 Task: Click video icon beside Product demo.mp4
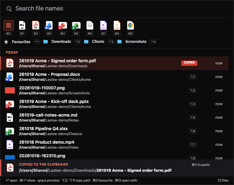pyautogui.click(x=10, y=145)
